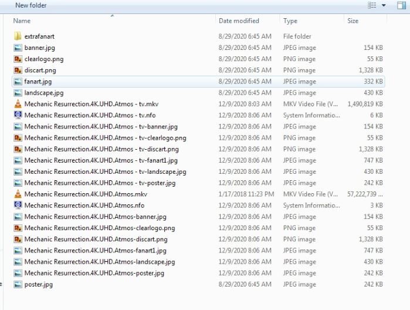Click icon of Atmos - tv-clearlogo.png
Viewport: 410px width, 310px height.
18,138
